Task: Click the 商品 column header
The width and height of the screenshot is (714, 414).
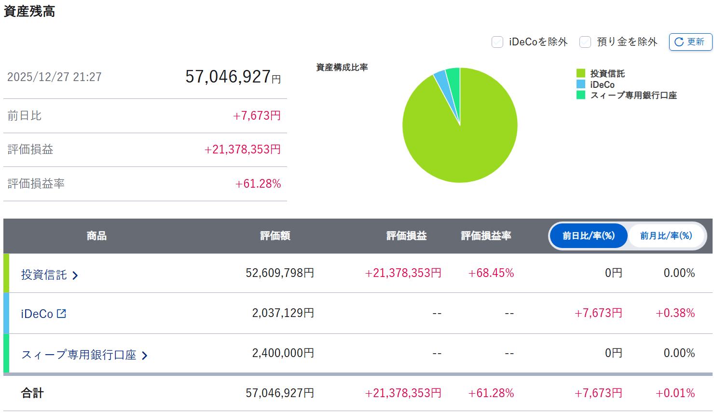Action: pyautogui.click(x=96, y=236)
